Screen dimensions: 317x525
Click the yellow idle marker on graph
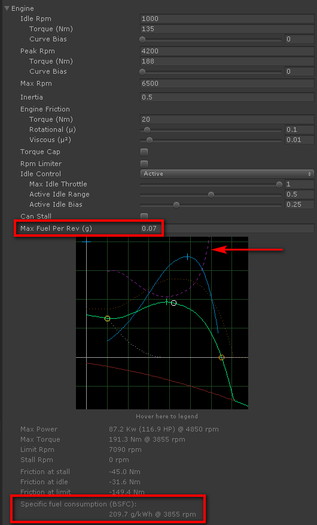[x=107, y=318]
